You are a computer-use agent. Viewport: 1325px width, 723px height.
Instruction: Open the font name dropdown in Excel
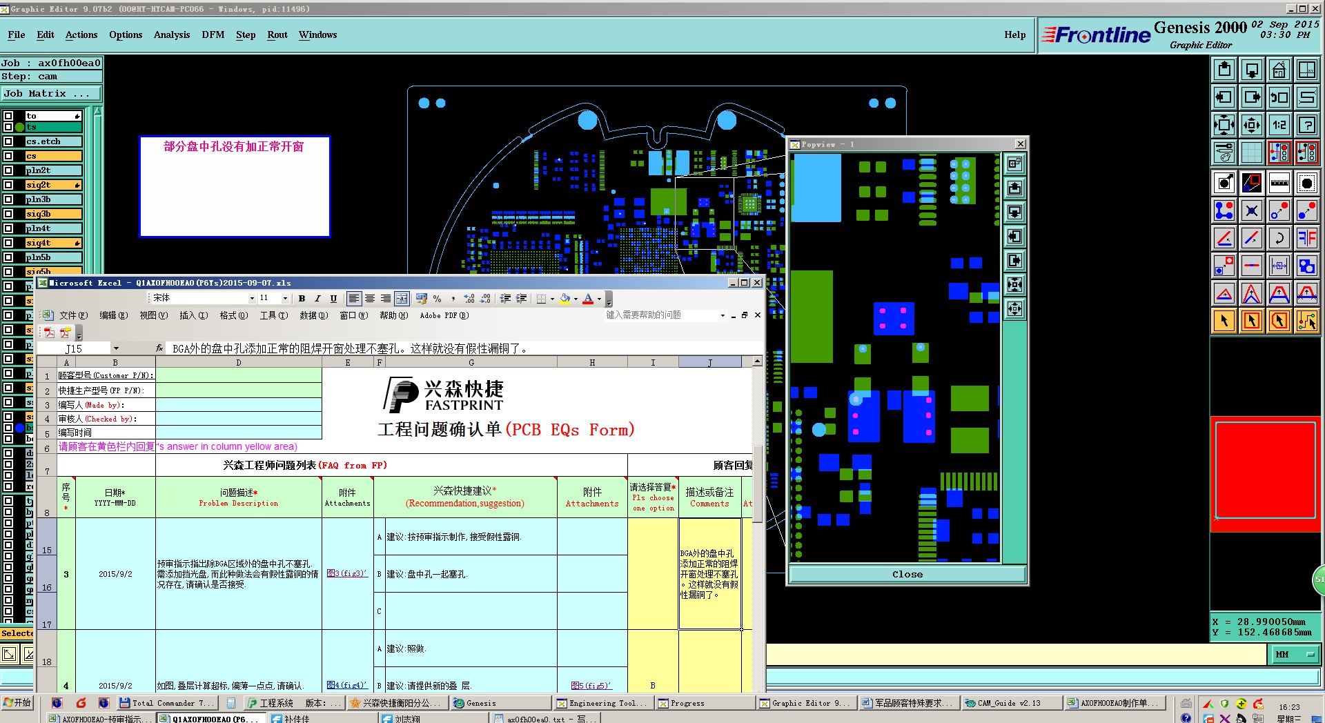click(251, 298)
